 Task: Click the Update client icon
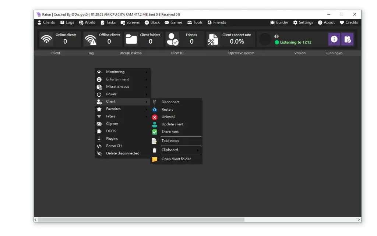point(154,124)
